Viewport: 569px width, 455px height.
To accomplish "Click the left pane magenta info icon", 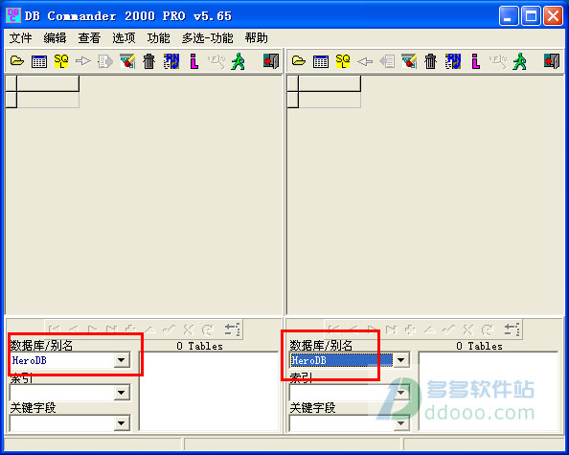I will pos(193,61).
